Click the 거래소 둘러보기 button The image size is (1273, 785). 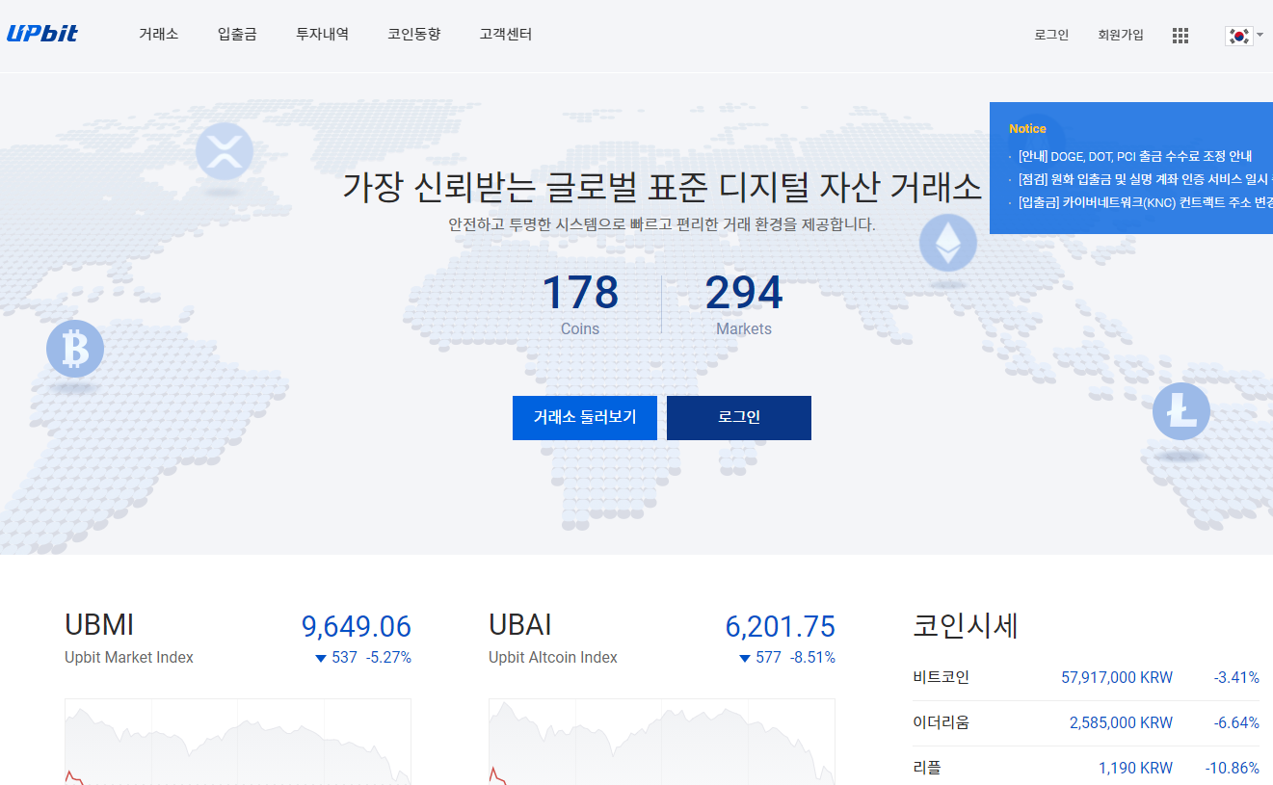[x=585, y=418]
